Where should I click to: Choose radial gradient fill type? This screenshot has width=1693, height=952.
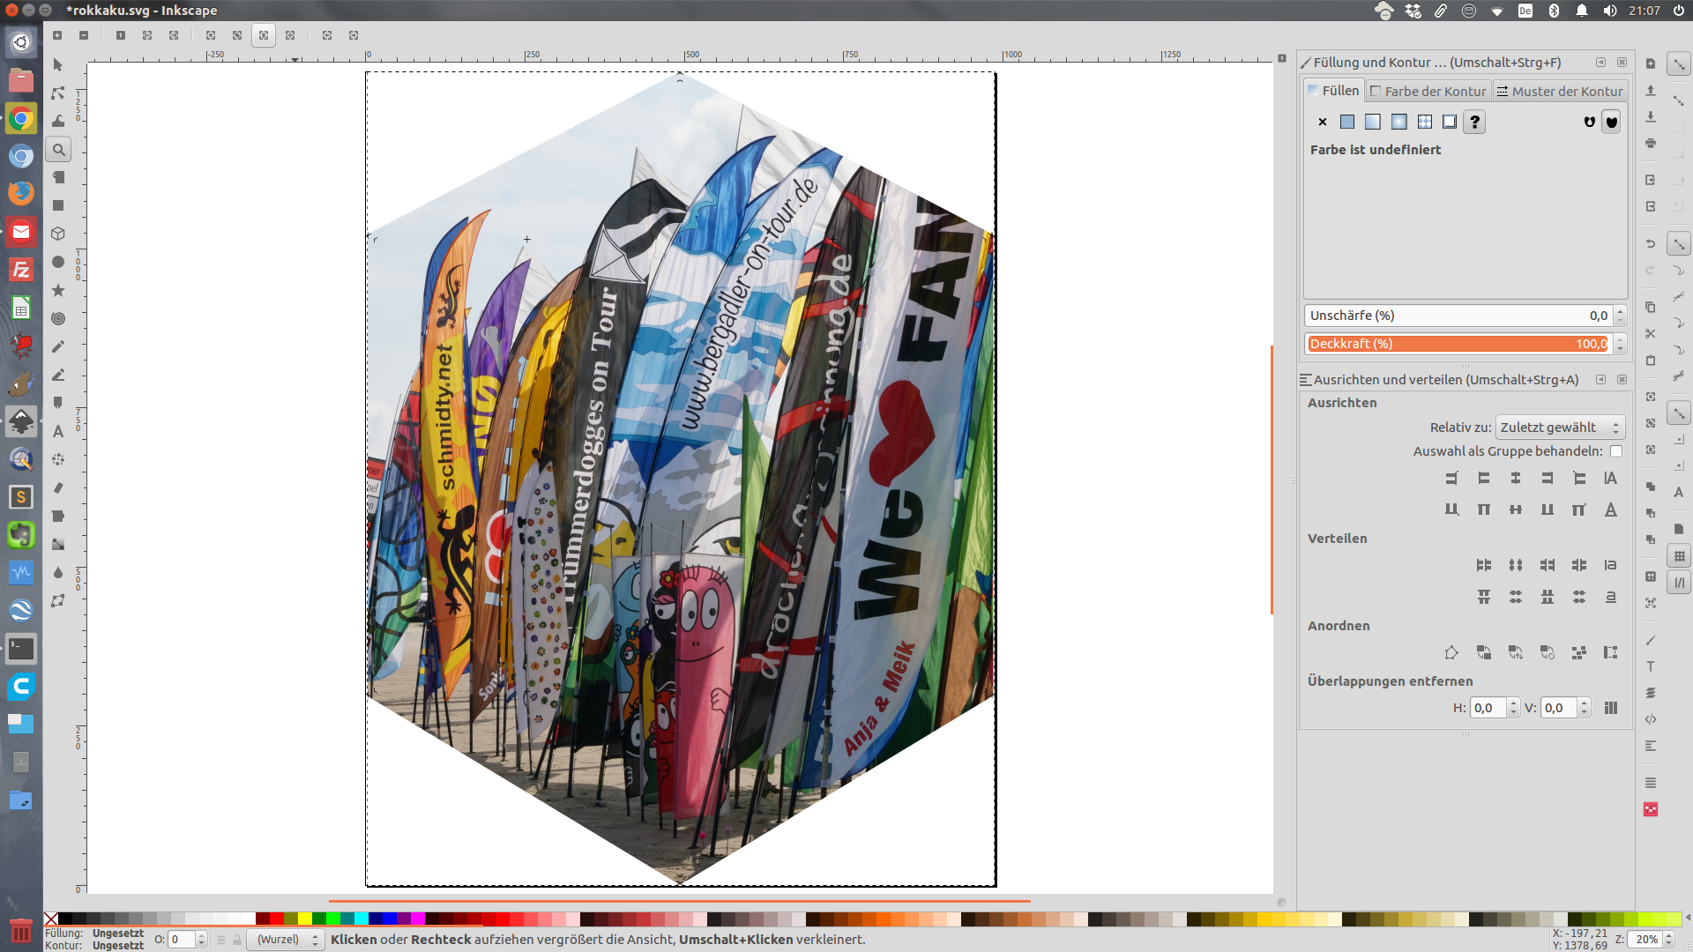click(x=1398, y=122)
